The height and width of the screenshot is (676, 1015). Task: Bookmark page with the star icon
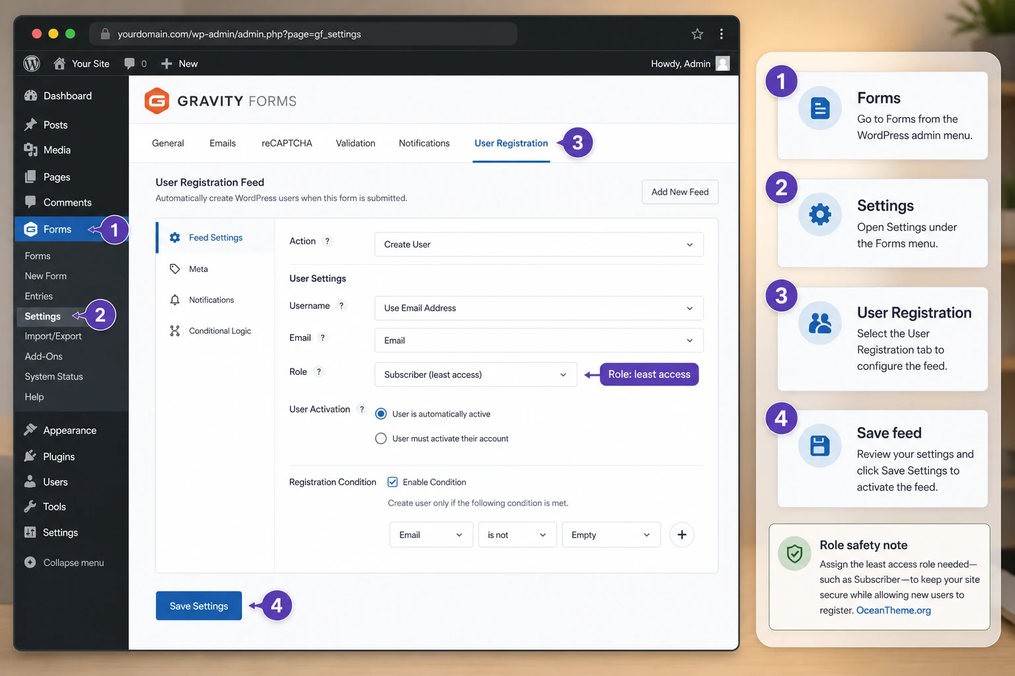(697, 34)
